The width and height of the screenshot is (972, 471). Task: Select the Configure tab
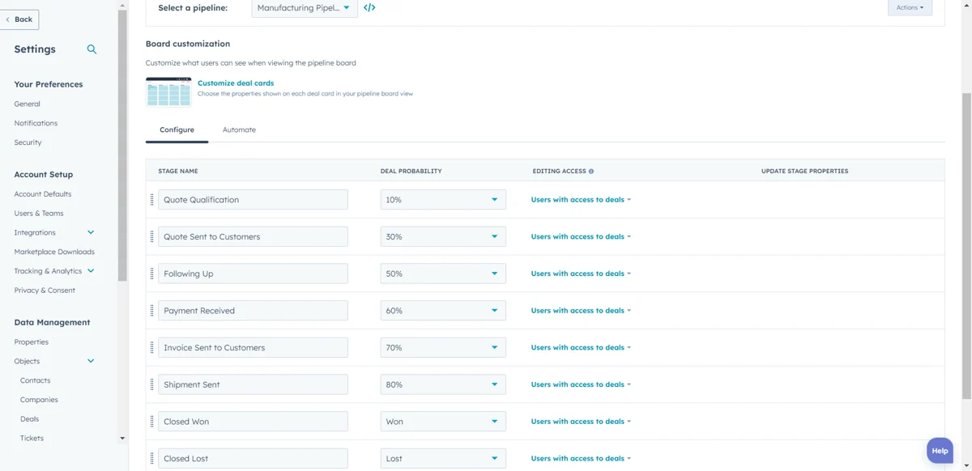tap(177, 129)
